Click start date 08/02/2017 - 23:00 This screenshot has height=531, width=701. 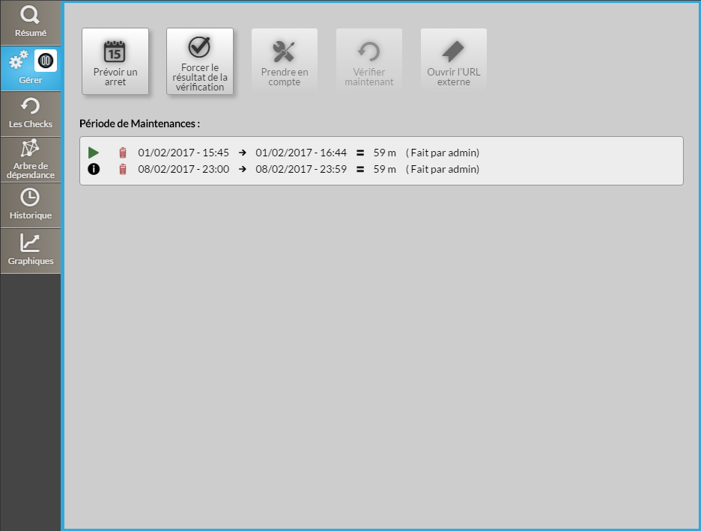pyautogui.click(x=183, y=169)
